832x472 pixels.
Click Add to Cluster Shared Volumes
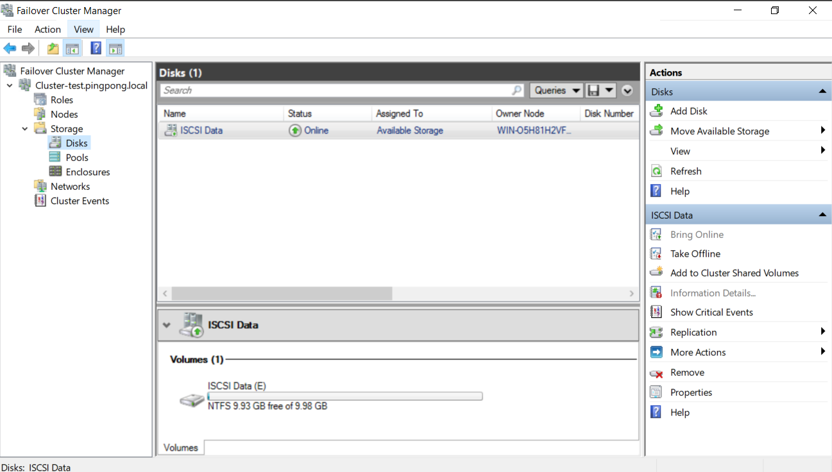click(734, 273)
